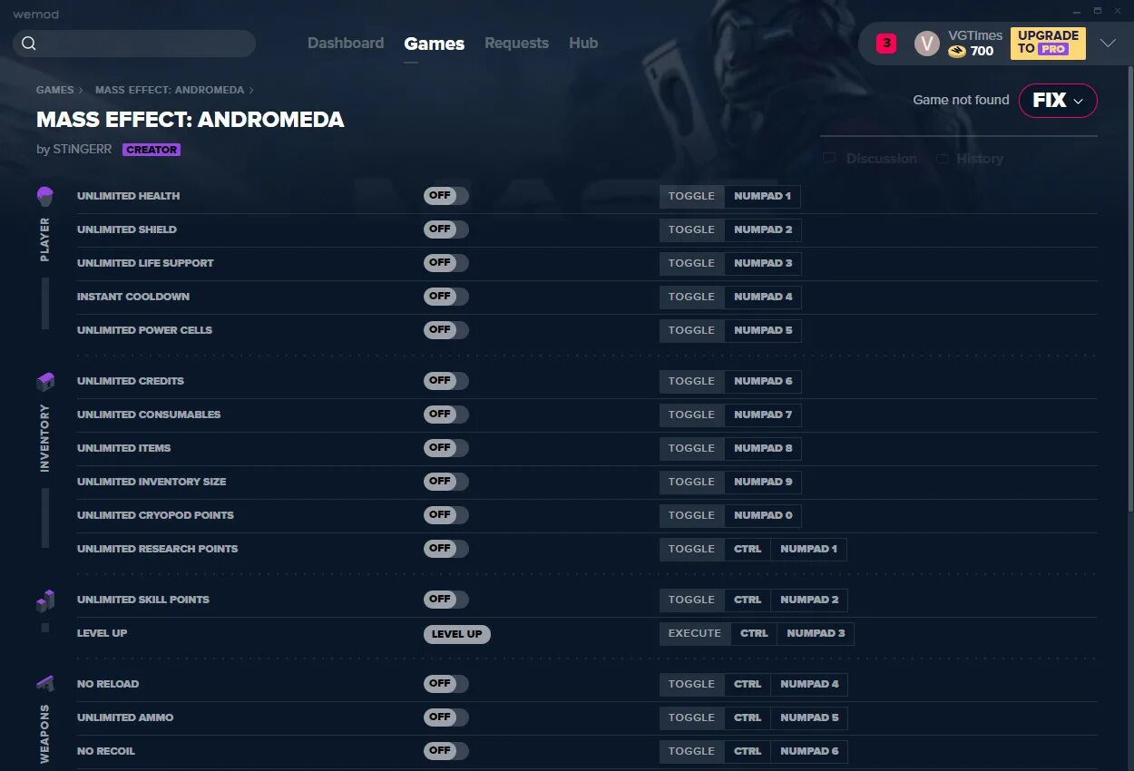Click the Weapons category gun icon
This screenshot has width=1134, height=771.
[45, 684]
